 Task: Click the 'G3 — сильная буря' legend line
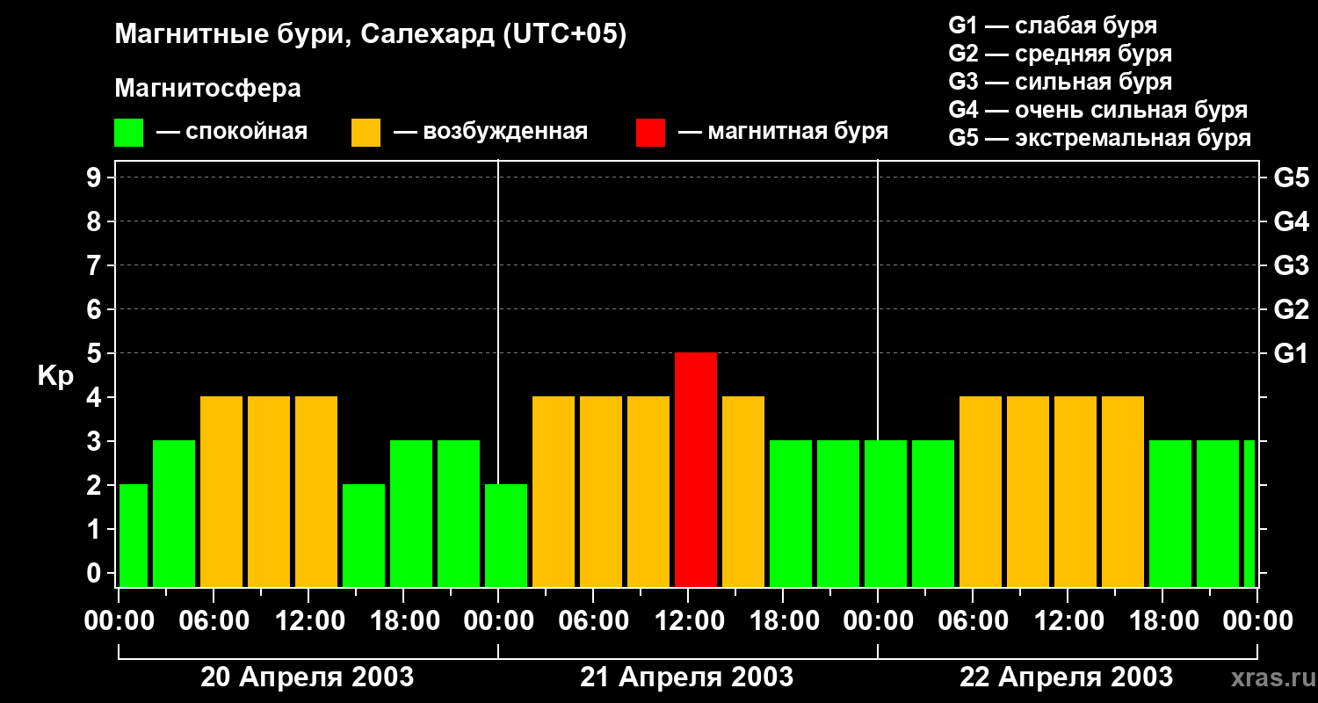[1060, 82]
